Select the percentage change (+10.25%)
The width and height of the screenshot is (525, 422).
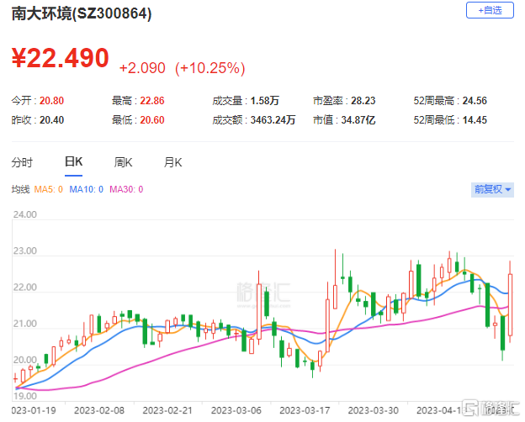210,68
